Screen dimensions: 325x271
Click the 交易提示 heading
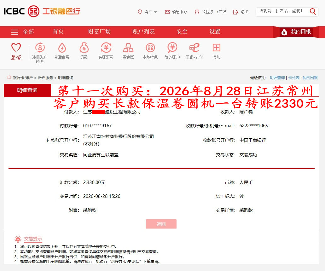(33, 239)
